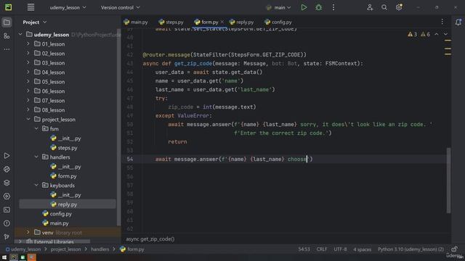Expand the 05_lesson folder
The height and width of the screenshot is (261, 465).
28,81
